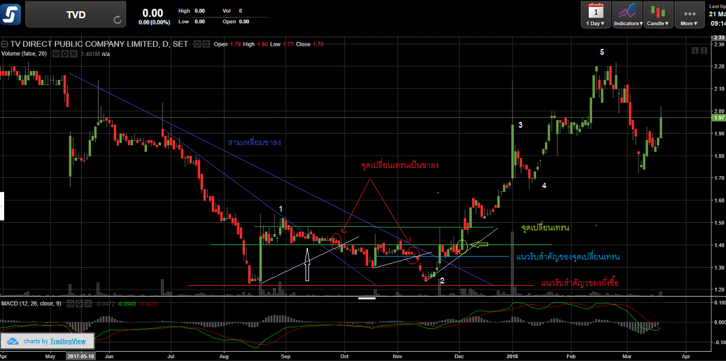The width and height of the screenshot is (726, 361).
Task: Click the Dec label on the time axis
Action: tap(460, 356)
